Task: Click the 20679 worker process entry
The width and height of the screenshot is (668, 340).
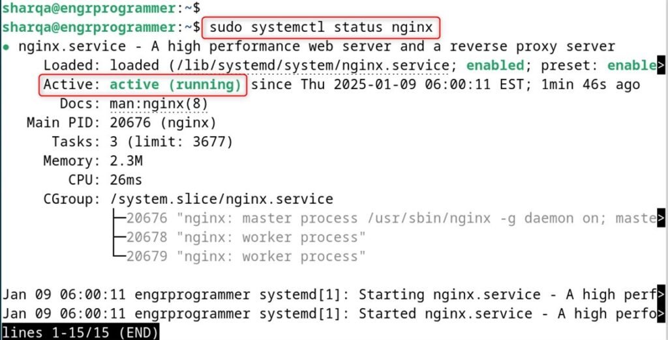Action: click(x=246, y=257)
